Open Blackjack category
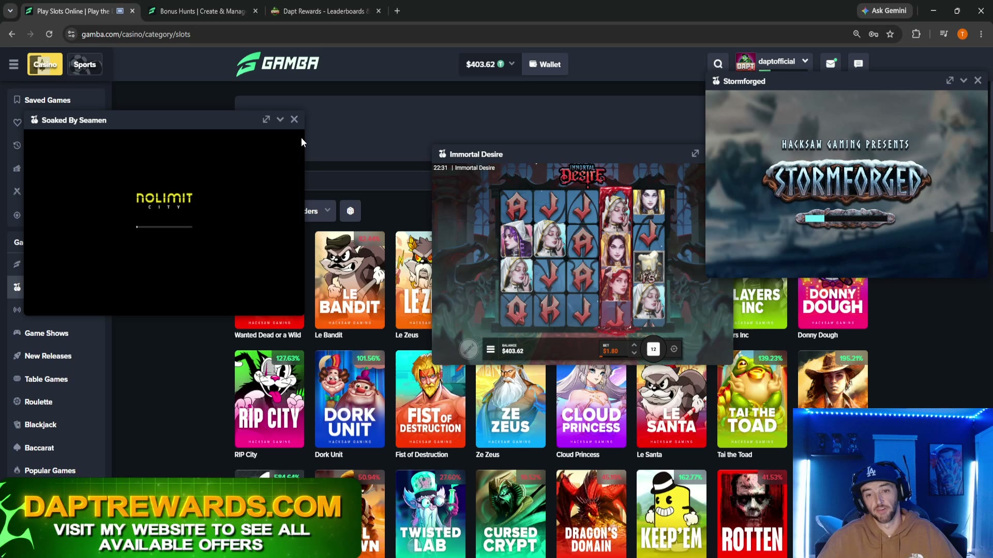The height and width of the screenshot is (558, 993). pos(40,425)
